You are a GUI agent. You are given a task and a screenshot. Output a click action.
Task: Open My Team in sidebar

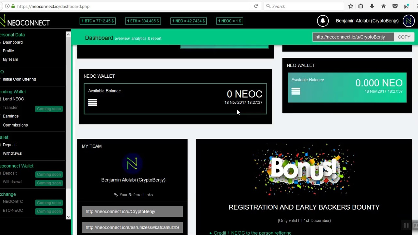click(10, 59)
